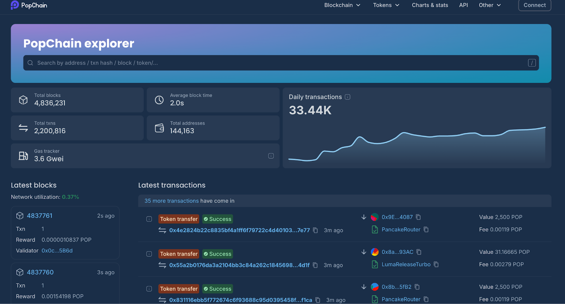565x304 pixels.
Task: Click the Gas tracker info icon
Action: (271, 156)
